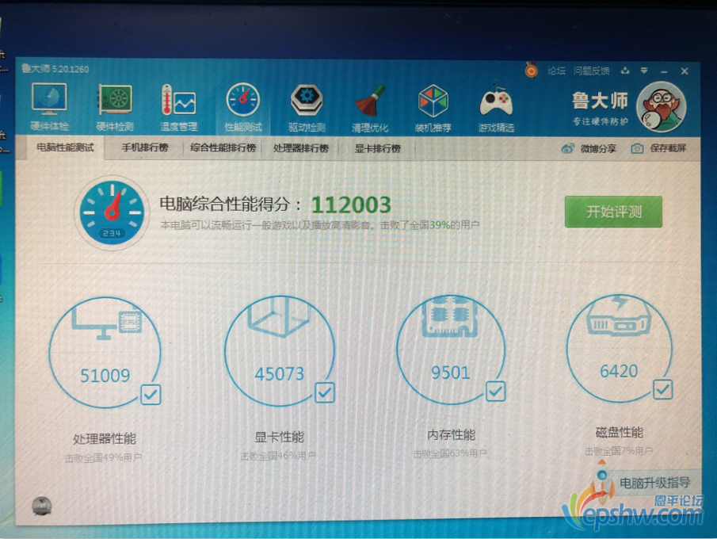Click the processor monitor CPU icon
This screenshot has height=539, width=717.
click(x=107, y=324)
